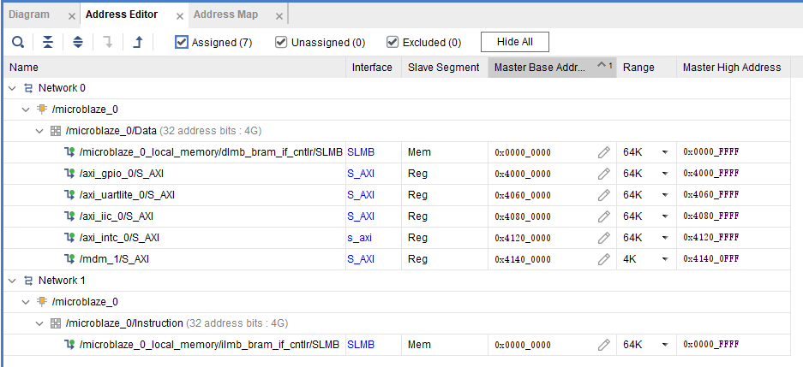Image resolution: width=803 pixels, height=367 pixels.
Task: Collapse the /microblaze_0/Data address space
Action: tap(40, 131)
